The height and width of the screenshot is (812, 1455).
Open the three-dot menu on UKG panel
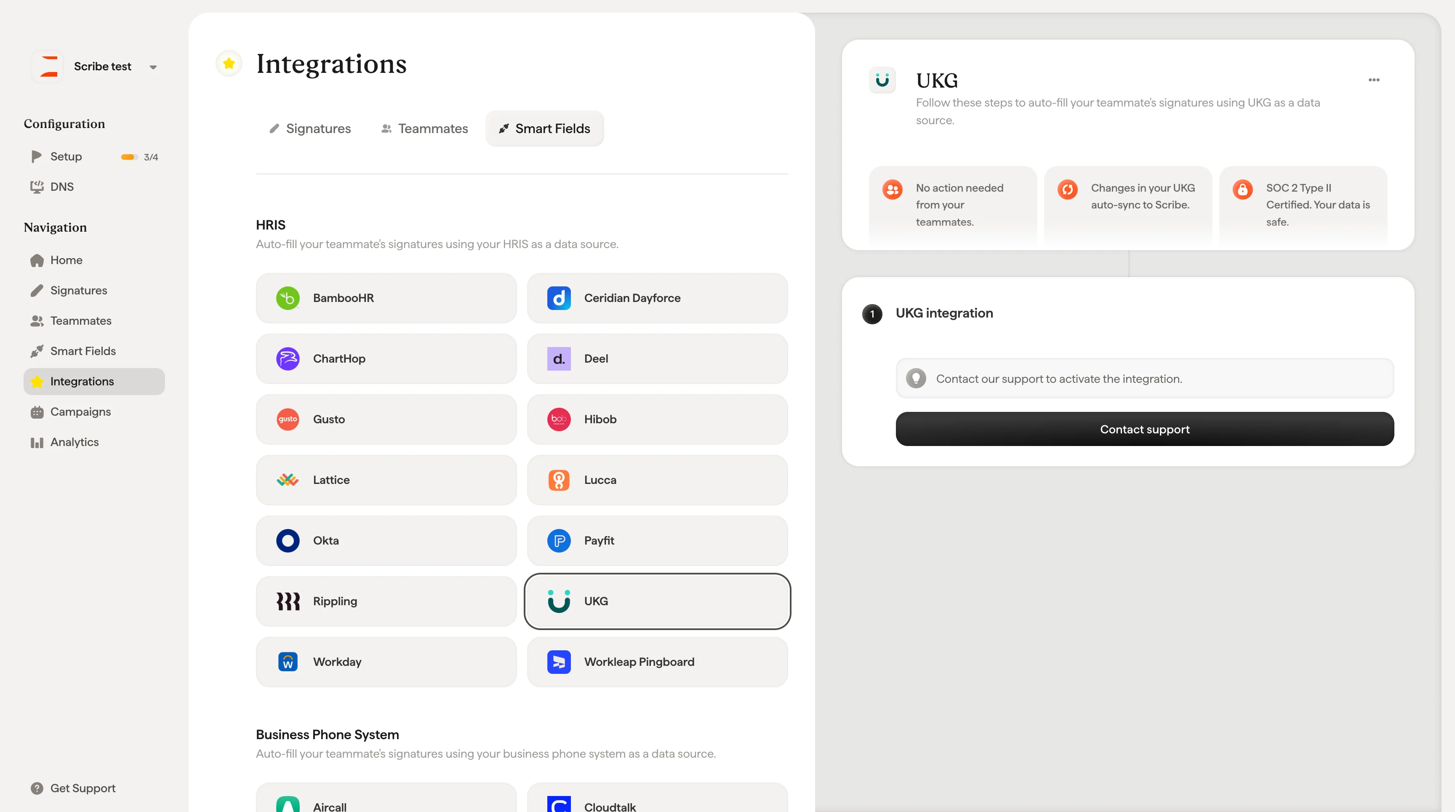point(1374,80)
